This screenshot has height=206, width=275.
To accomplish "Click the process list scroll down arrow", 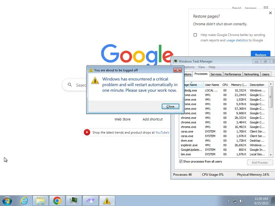I will point(271,155).
